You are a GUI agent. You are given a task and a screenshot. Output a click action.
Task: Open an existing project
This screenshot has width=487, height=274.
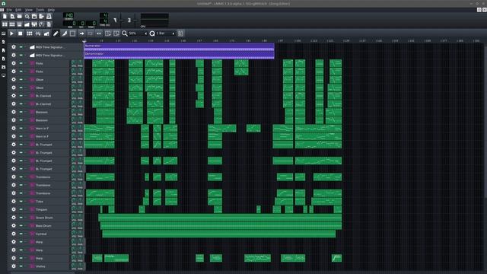click(20, 16)
